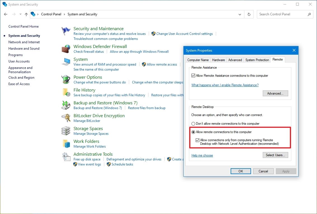317x214 pixels.
Task: Select Don't allow remote connections radio button
Action: tap(193, 124)
